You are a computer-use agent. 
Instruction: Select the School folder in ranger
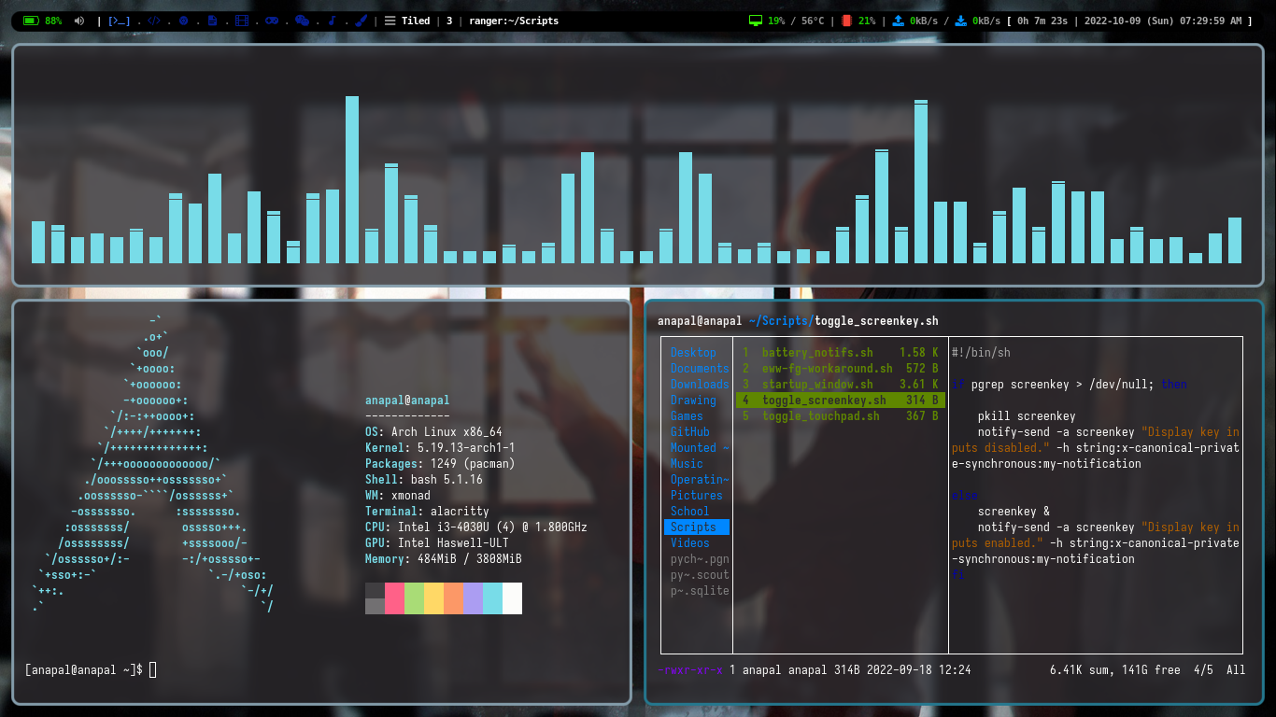click(x=690, y=511)
